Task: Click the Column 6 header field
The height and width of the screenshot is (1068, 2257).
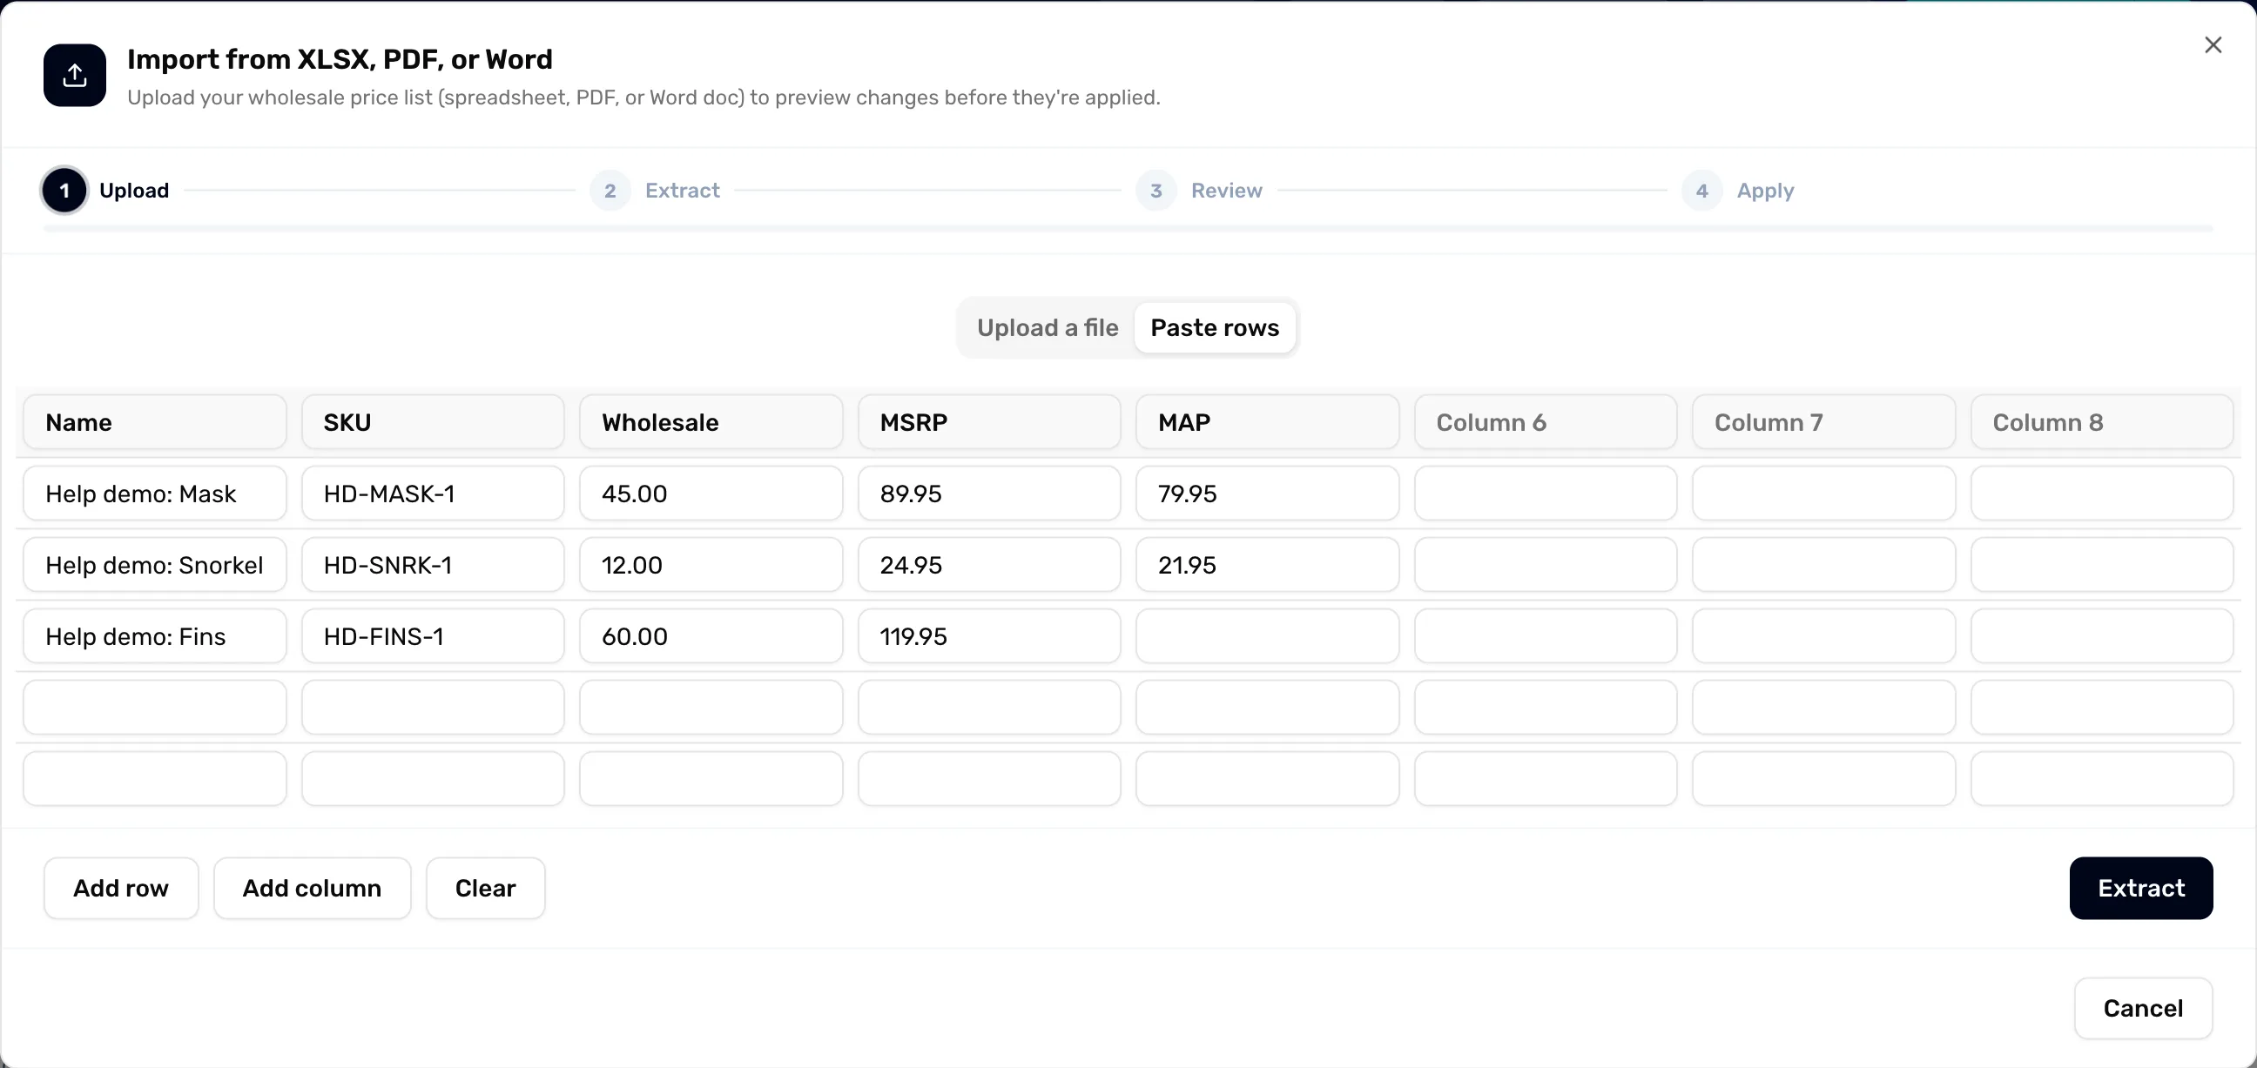Action: (x=1546, y=422)
